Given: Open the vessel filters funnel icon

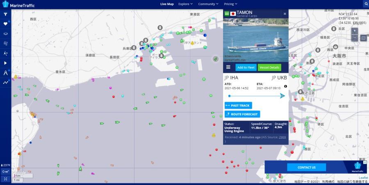Looking at the screenshot, I should (5, 14).
